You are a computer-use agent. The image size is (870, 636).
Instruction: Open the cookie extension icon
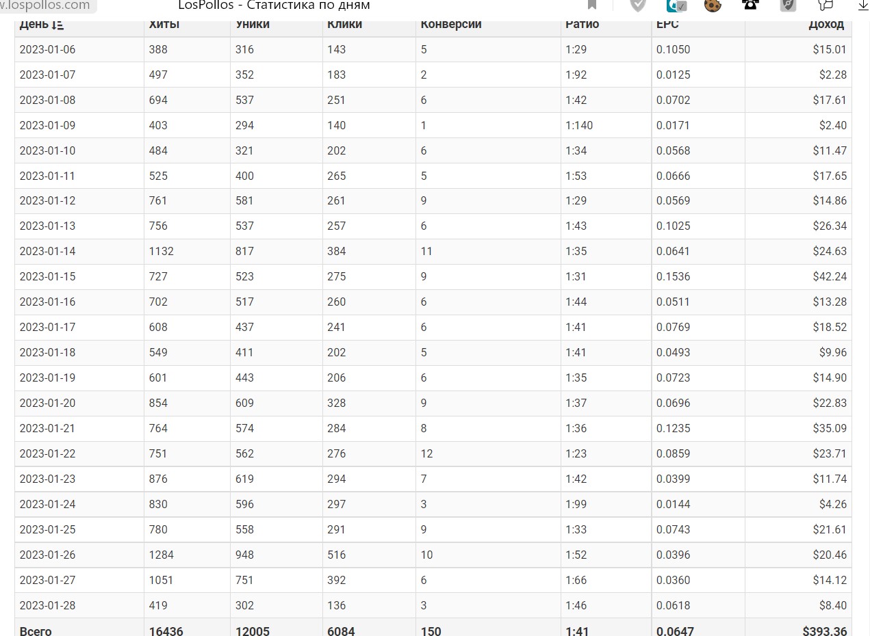coord(713,5)
